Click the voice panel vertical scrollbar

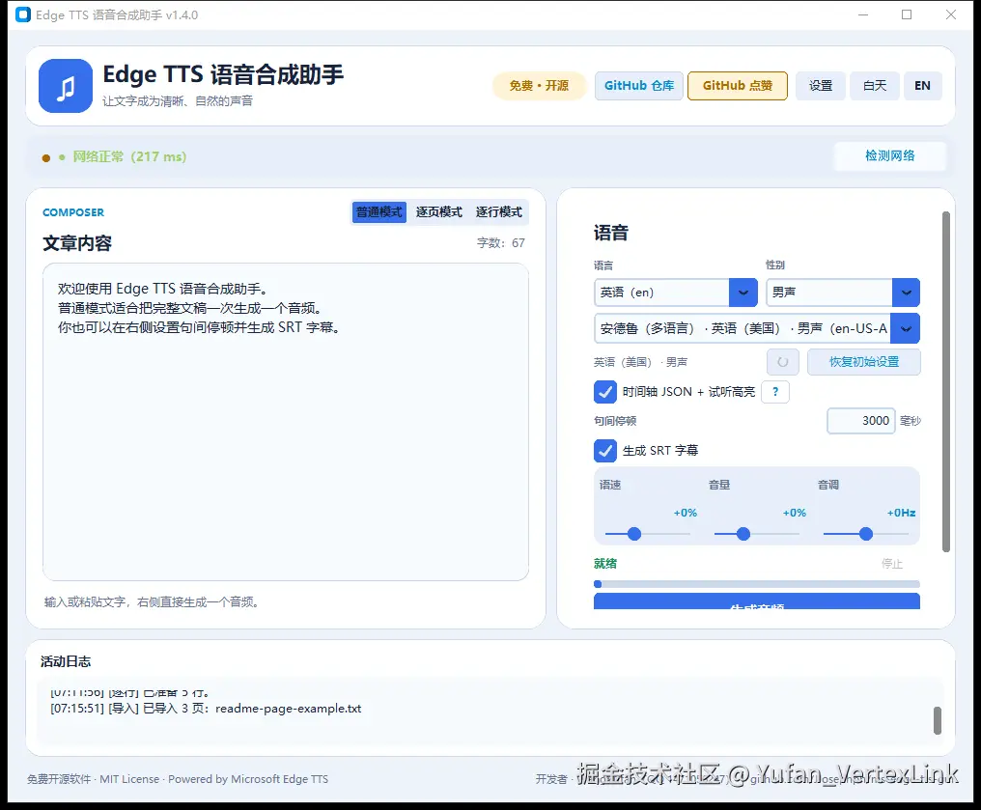[x=946, y=381]
